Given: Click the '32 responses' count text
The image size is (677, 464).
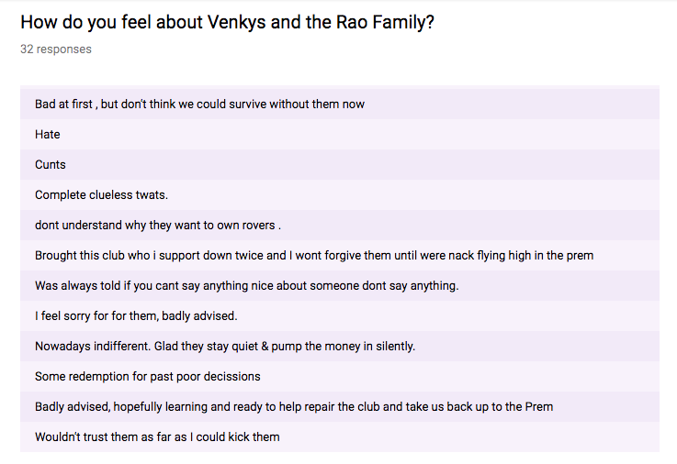Looking at the screenshot, I should (x=56, y=50).
